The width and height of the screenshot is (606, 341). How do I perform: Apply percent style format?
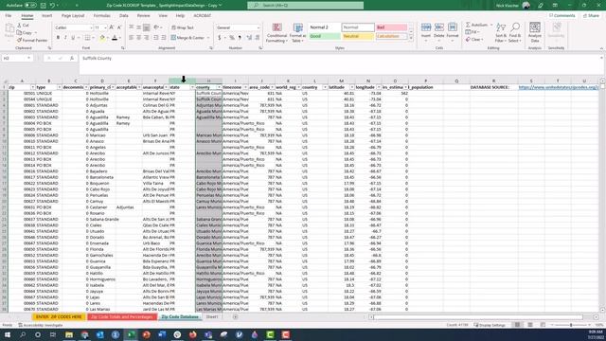[x=232, y=38]
